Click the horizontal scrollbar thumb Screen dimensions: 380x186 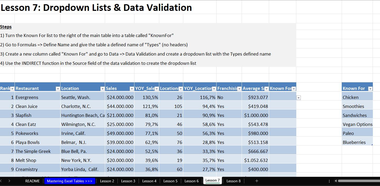click(359, 181)
